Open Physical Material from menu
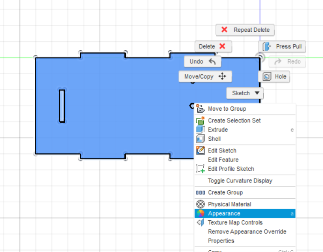Image resolution: width=323 pixels, height=252 pixels. click(245, 204)
